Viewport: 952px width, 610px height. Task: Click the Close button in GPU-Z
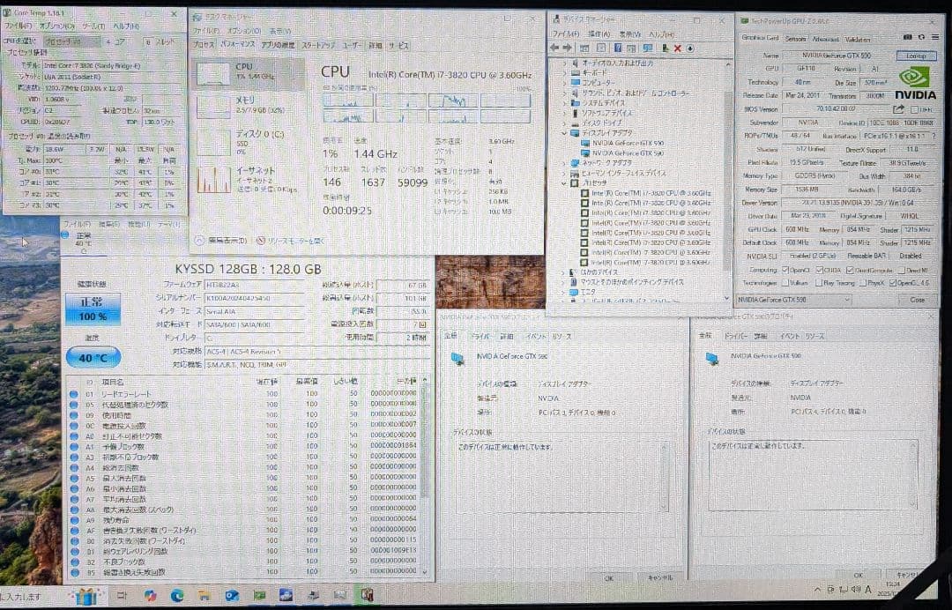tap(918, 300)
